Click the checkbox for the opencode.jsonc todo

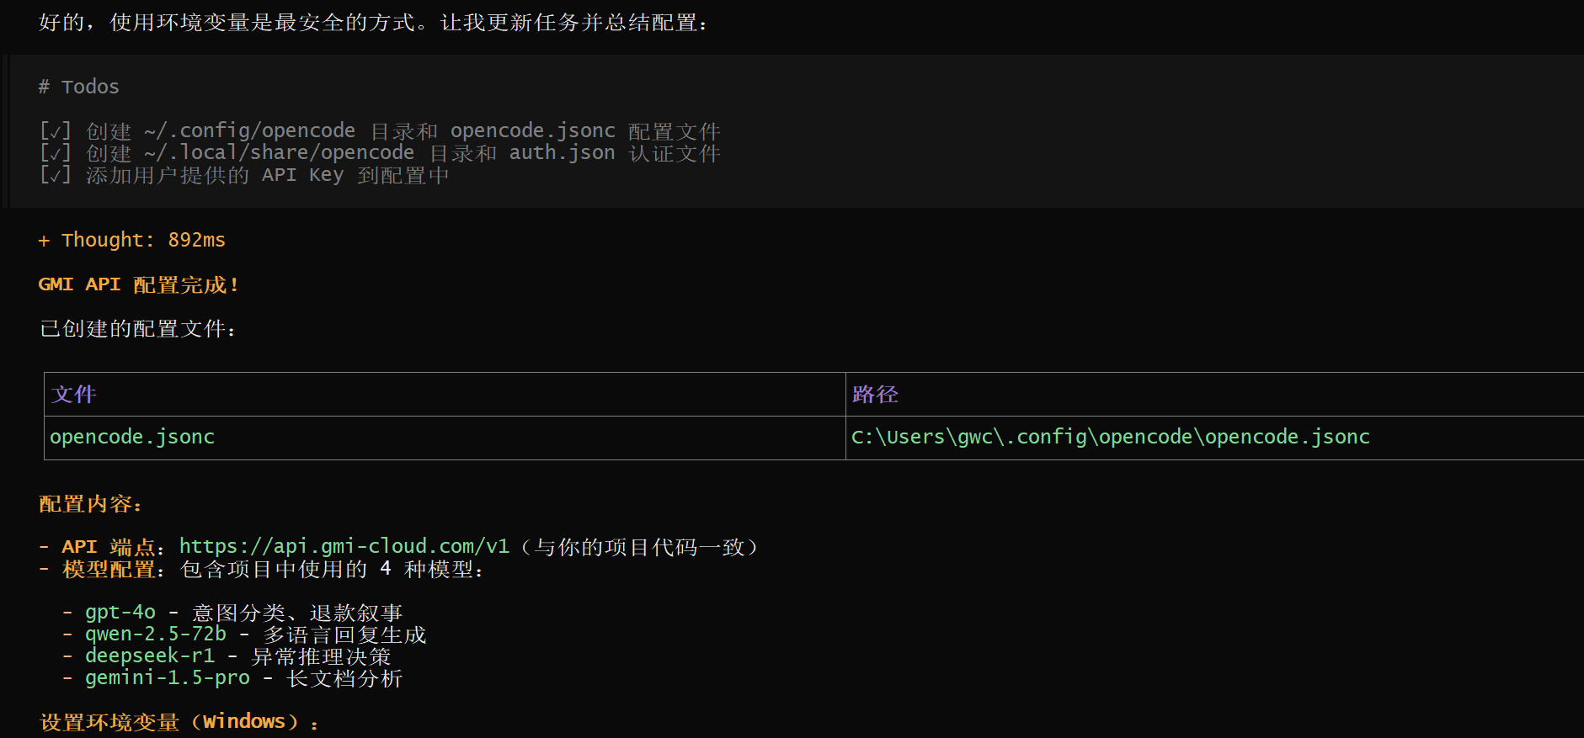click(56, 131)
